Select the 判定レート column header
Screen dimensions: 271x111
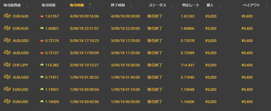point(191,5)
